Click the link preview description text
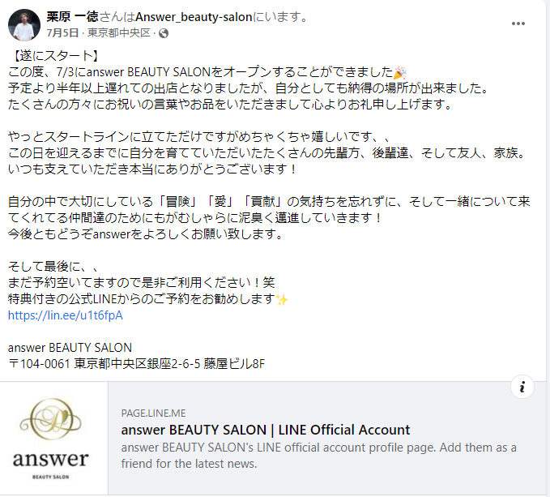 [x=319, y=456]
